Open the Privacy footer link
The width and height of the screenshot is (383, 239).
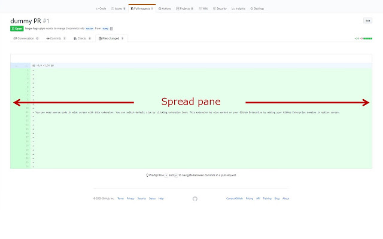(130, 198)
